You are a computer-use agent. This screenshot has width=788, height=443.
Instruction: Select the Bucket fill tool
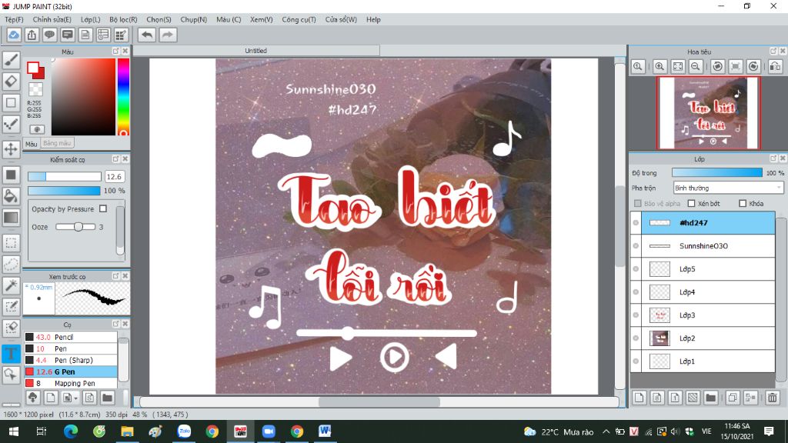point(11,196)
